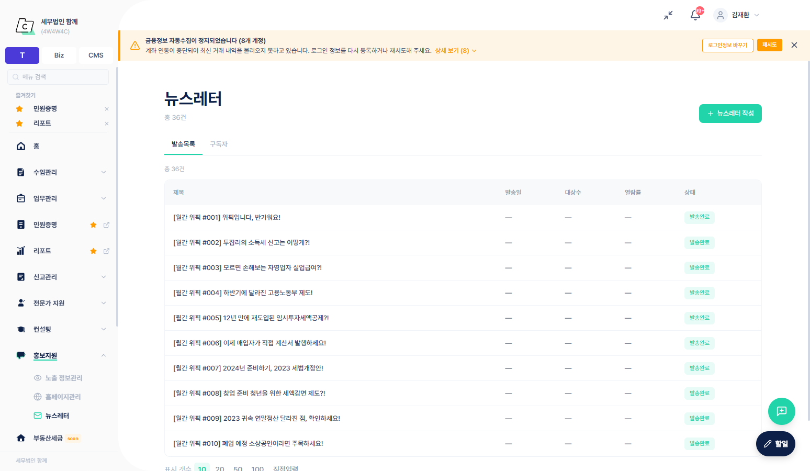Image resolution: width=810 pixels, height=471 pixels.
Task: Click the 뉴스레터 작성 button
Action: pos(730,114)
